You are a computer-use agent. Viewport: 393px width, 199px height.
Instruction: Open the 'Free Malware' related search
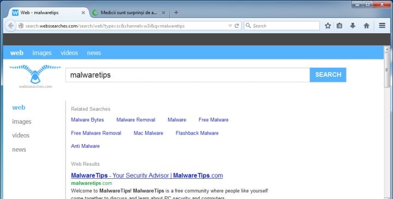coord(213,119)
